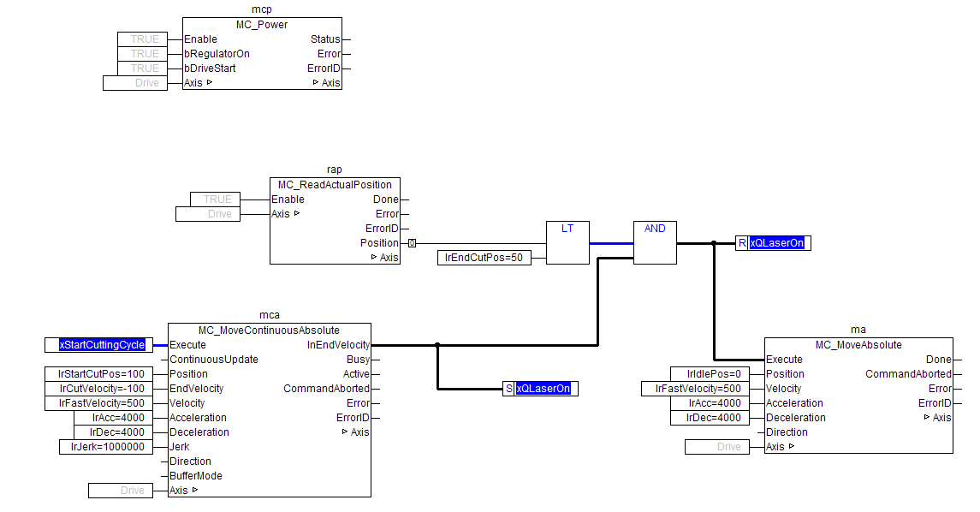Viewport: 980px width, 512px height.
Task: Select the TRUE input on MC_Power bRegulatorOn
Action: [145, 54]
